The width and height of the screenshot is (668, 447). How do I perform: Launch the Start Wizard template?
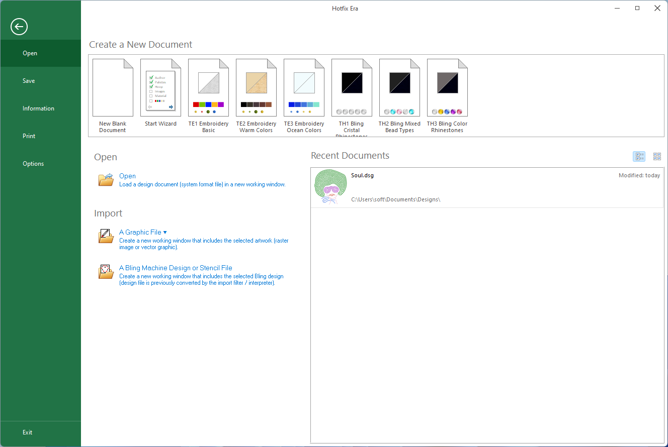point(160,93)
